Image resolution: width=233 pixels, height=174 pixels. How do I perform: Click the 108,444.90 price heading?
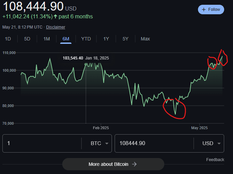(33, 6)
